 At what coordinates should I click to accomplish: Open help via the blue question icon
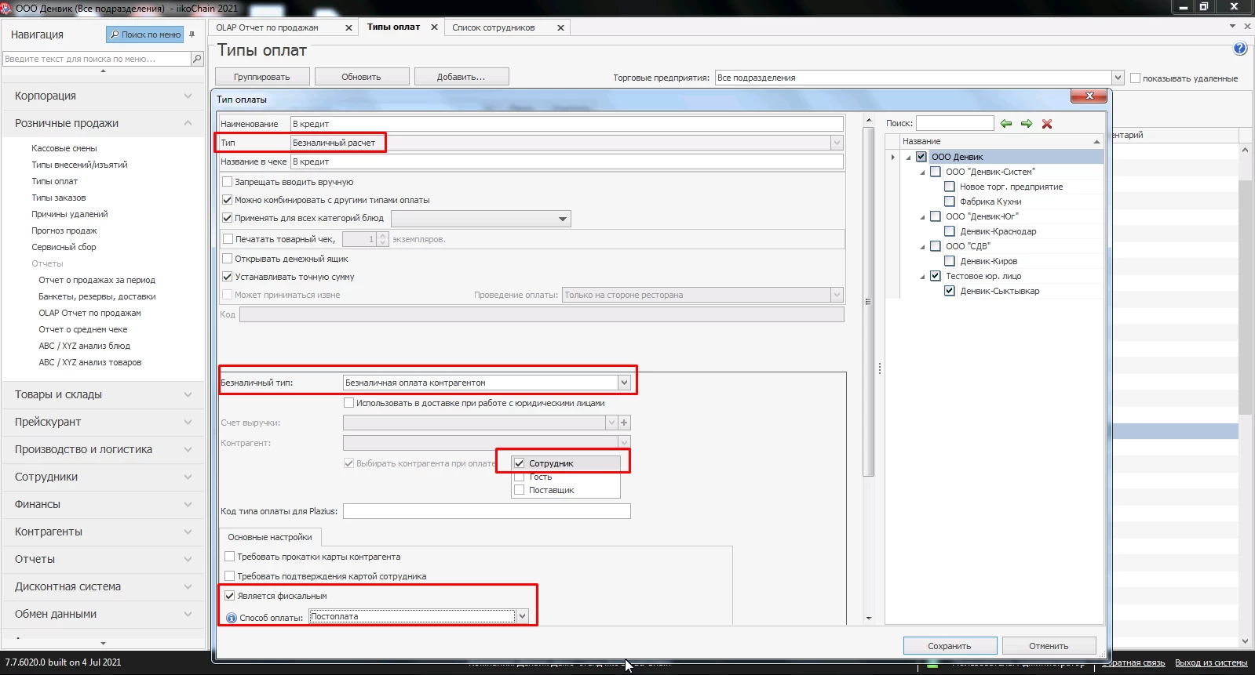[1240, 49]
